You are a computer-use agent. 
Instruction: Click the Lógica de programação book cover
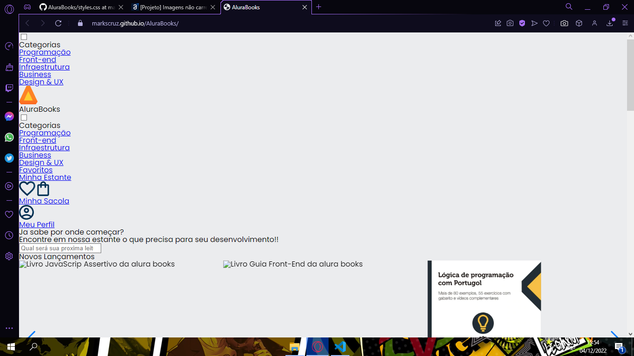point(484,299)
